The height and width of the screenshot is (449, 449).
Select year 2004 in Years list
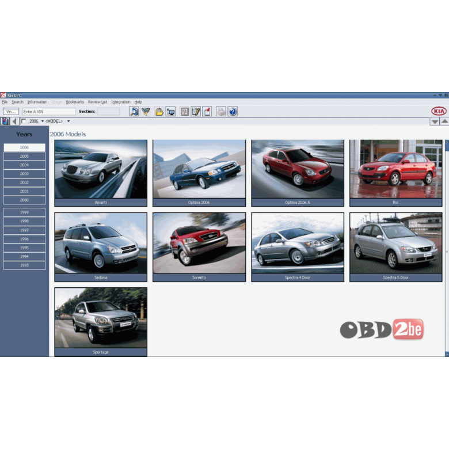tap(24, 165)
